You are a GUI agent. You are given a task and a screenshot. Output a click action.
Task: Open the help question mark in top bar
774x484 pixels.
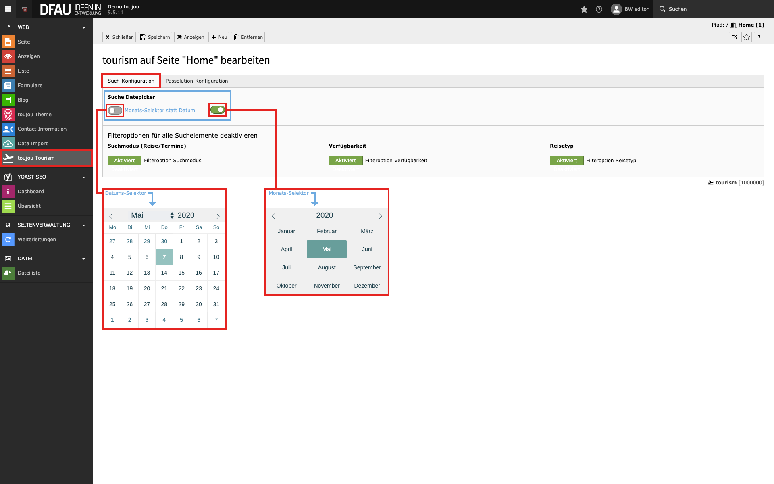(x=599, y=9)
